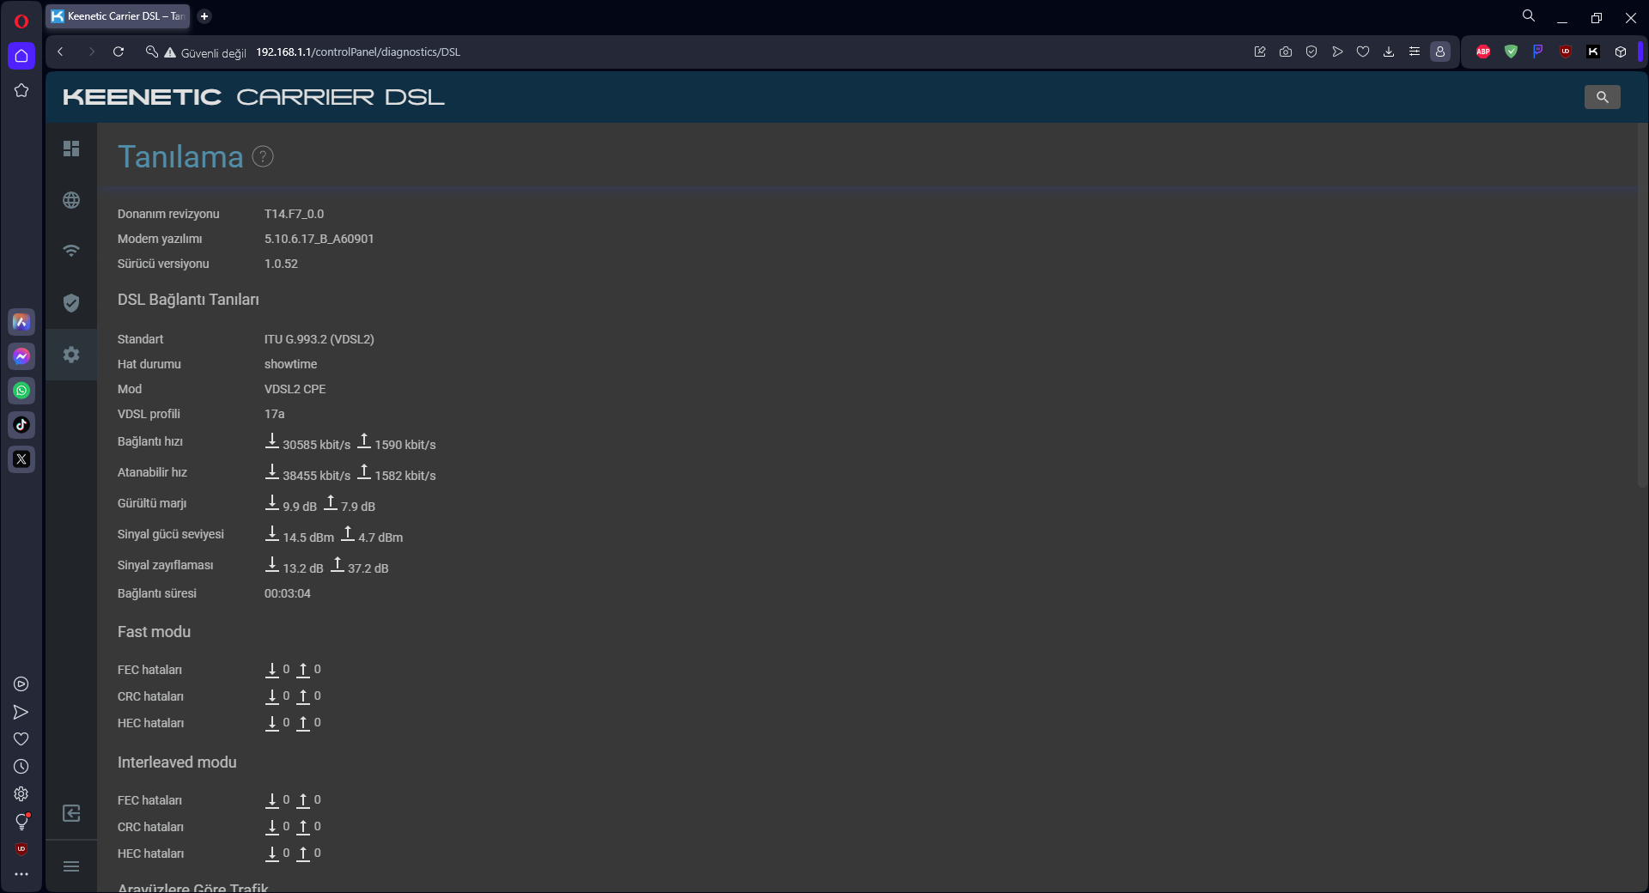Screen dimensions: 1649x893
Task: Click the browser forward button
Action: pyautogui.click(x=91, y=52)
